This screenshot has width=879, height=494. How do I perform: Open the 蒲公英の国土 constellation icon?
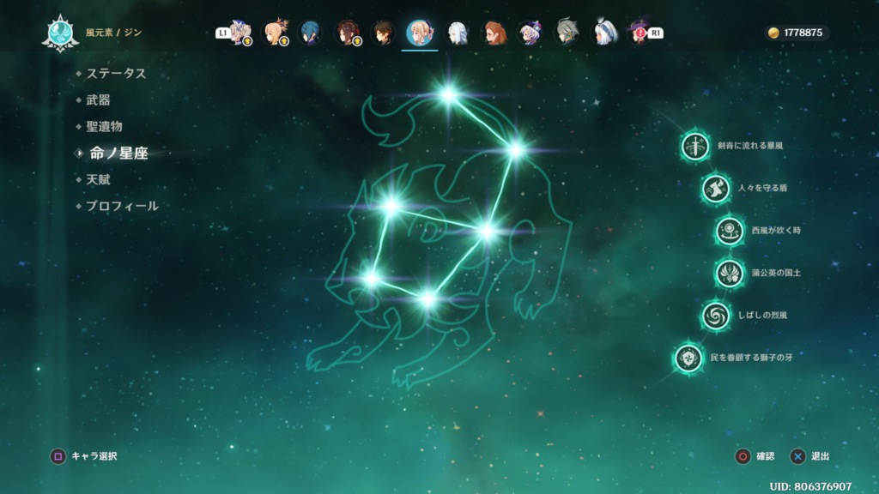[x=730, y=274]
